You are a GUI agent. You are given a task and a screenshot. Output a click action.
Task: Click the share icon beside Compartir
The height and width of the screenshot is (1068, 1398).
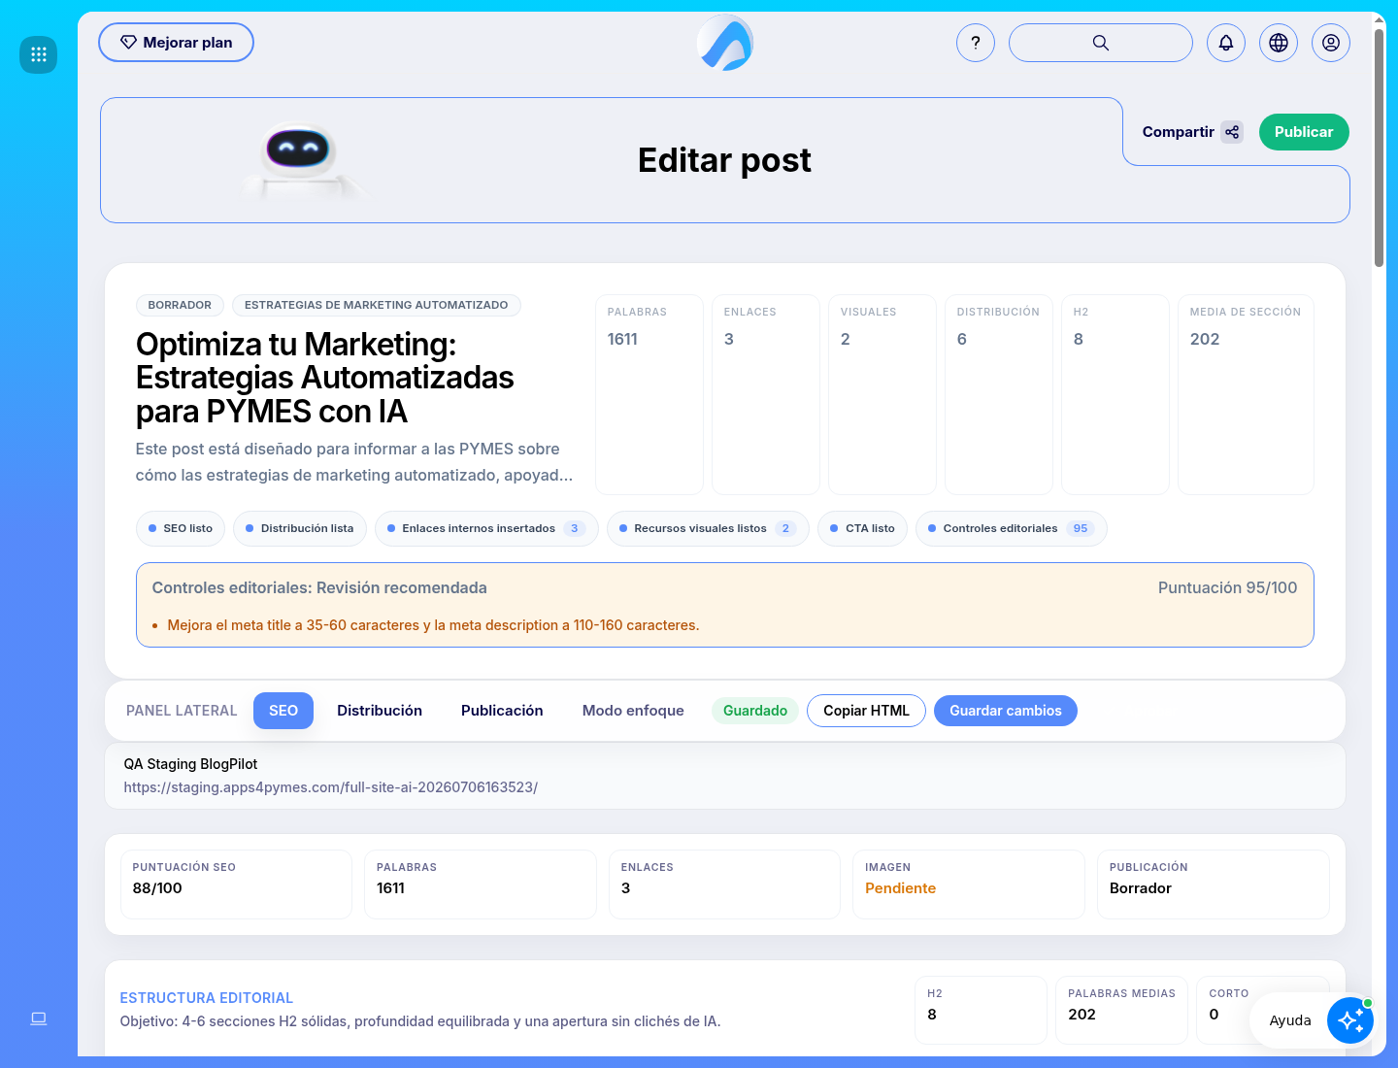pos(1232,132)
